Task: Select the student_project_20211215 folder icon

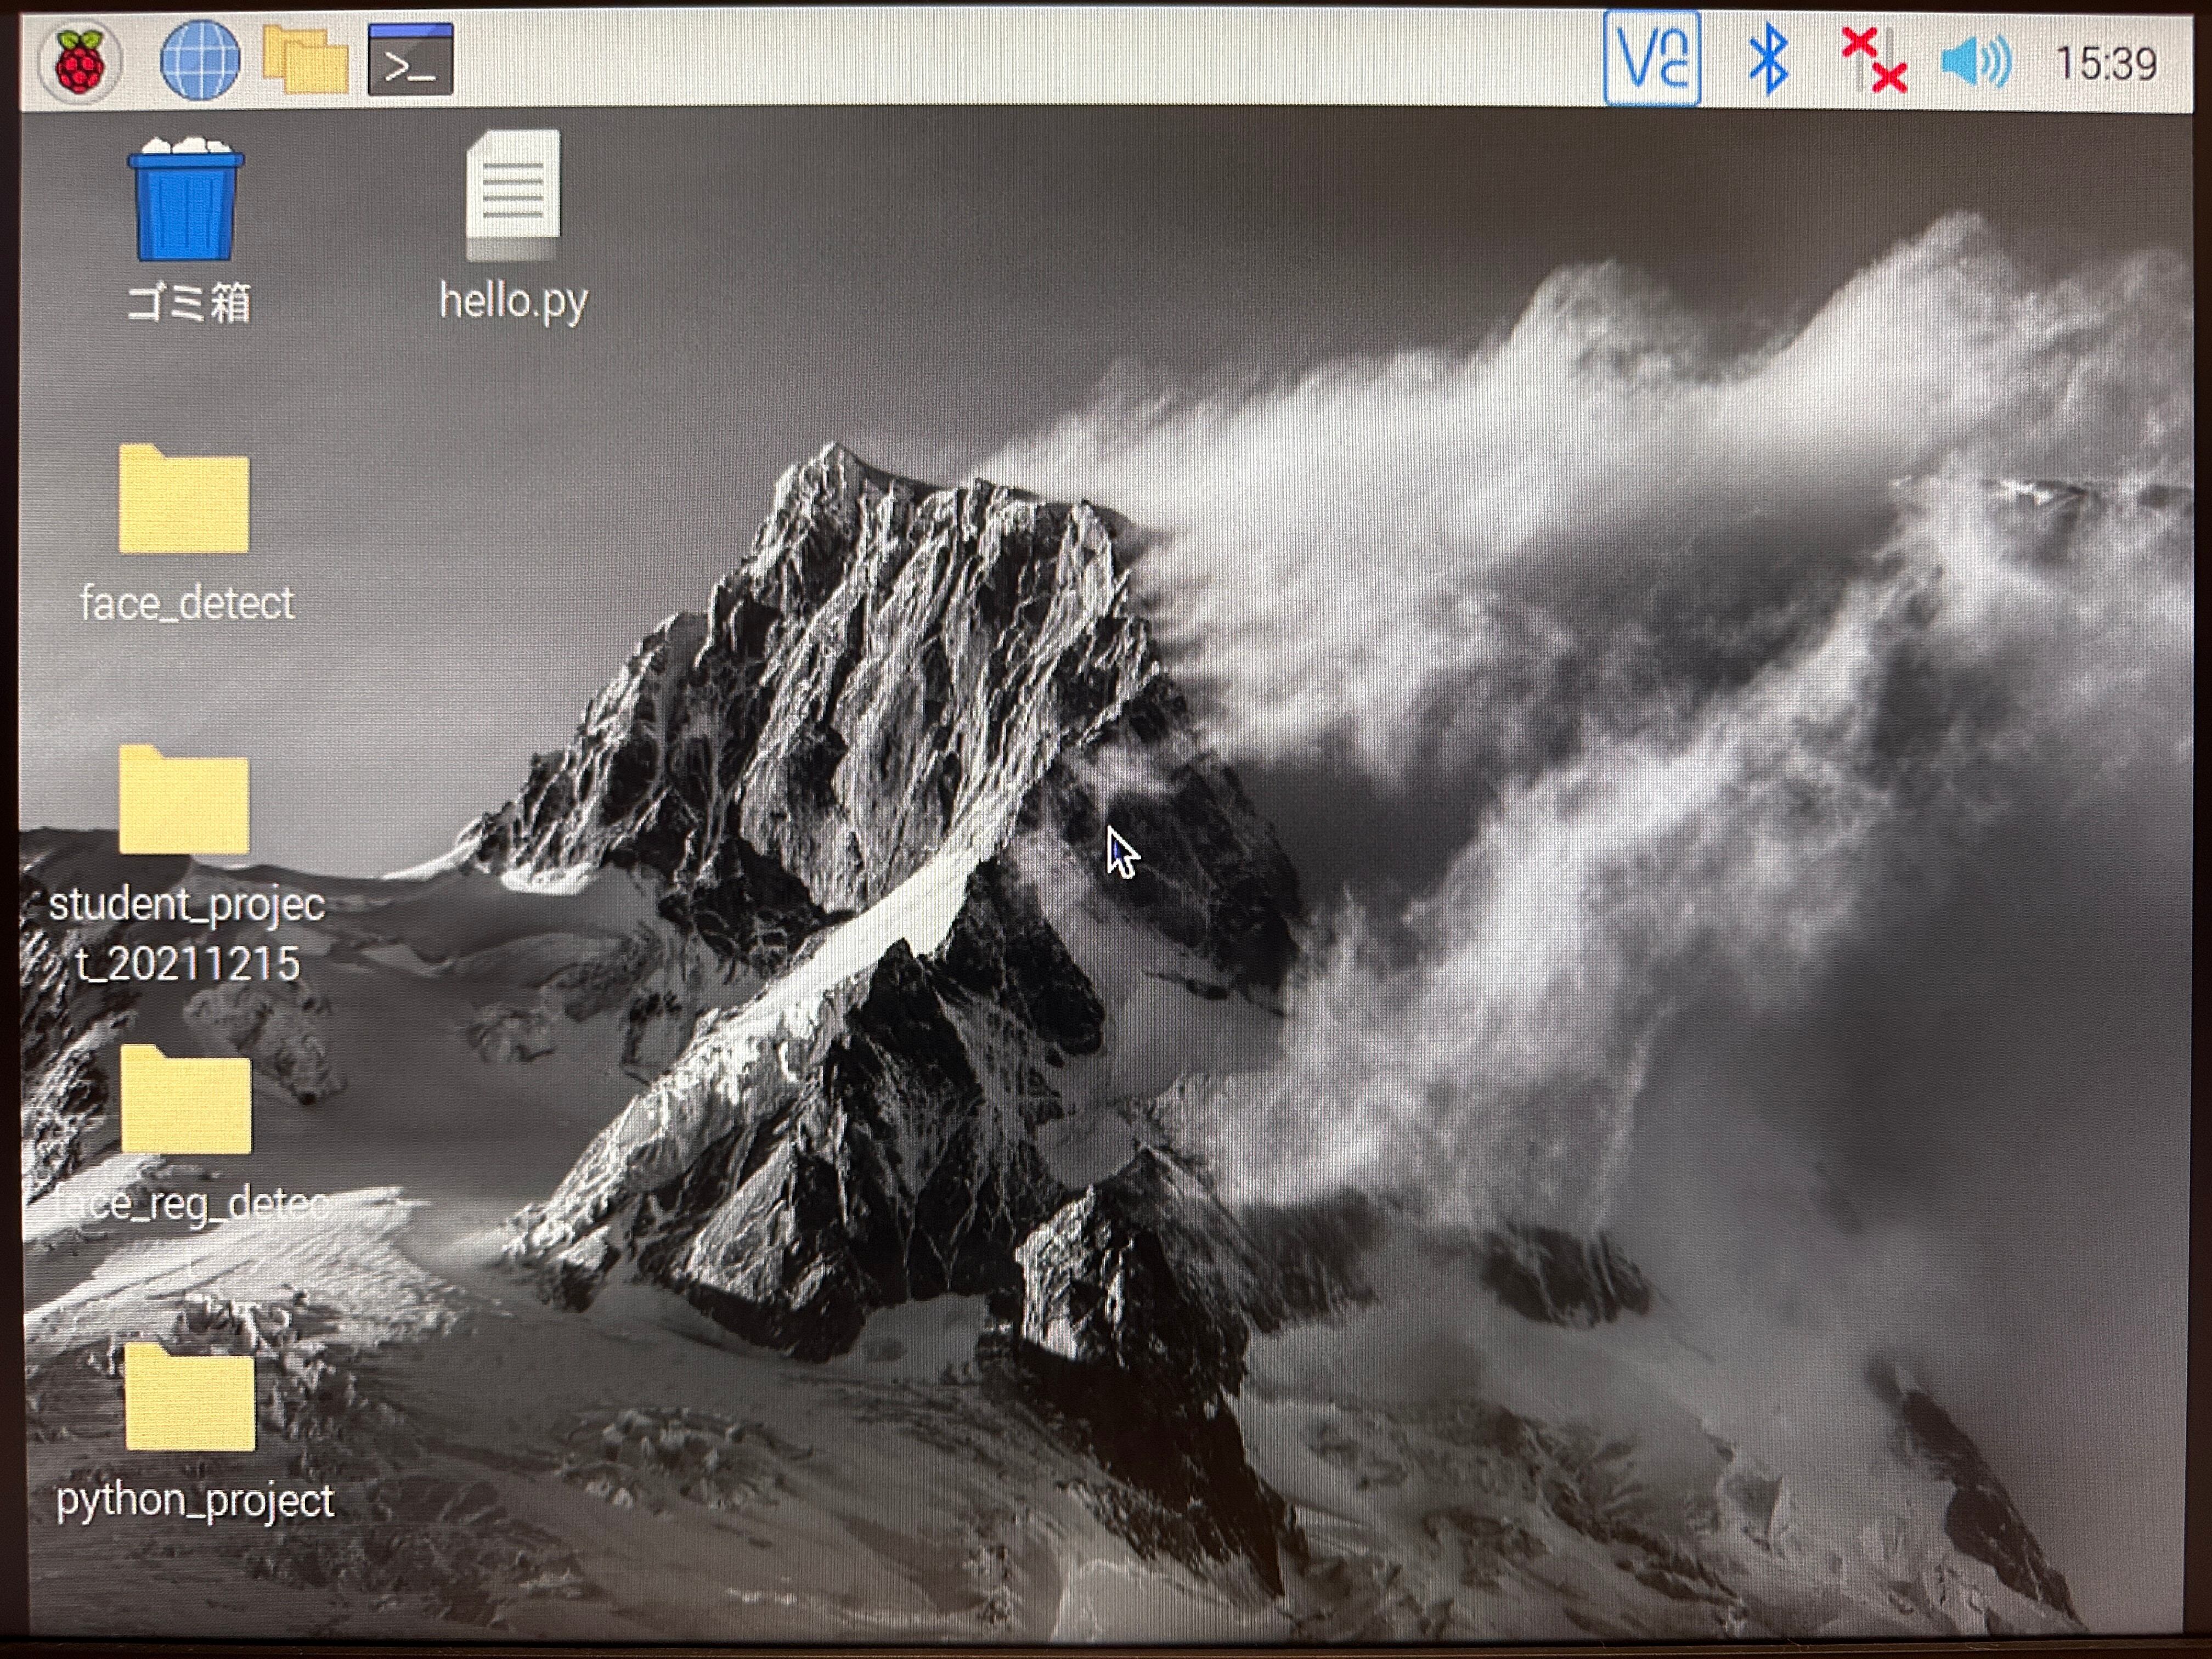Action: [x=184, y=800]
